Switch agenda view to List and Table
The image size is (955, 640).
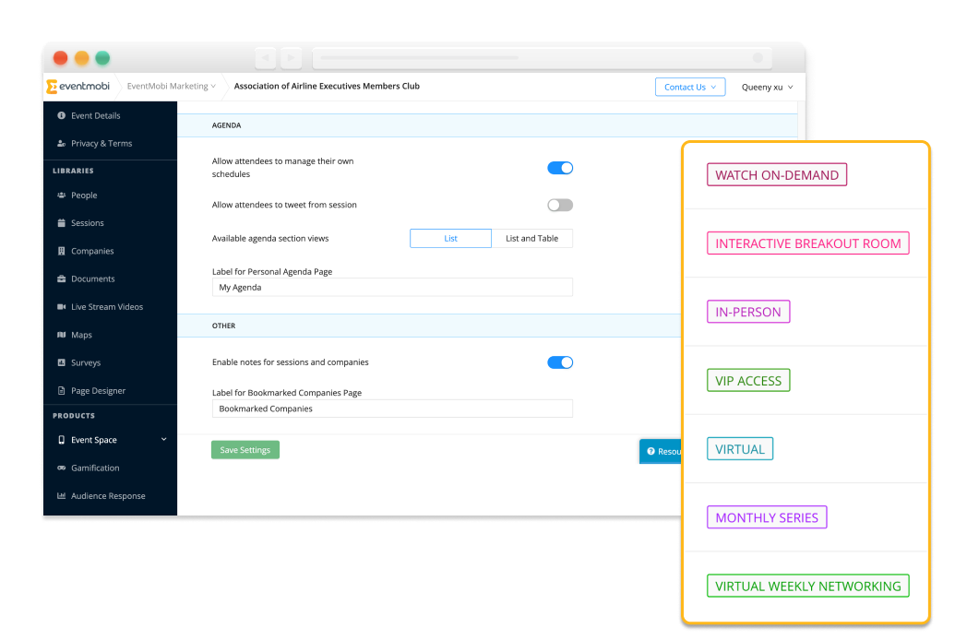point(532,238)
